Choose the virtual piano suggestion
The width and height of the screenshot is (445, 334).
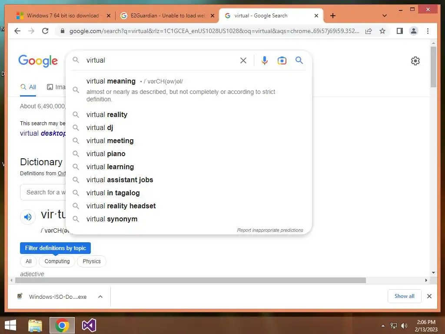(189, 154)
